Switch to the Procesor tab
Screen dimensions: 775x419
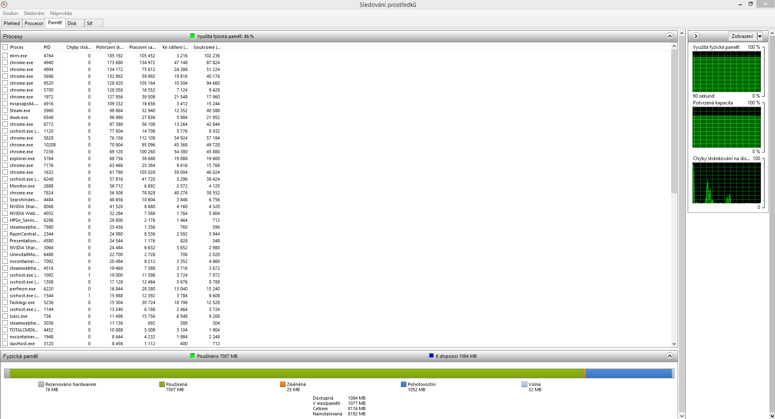click(x=34, y=23)
